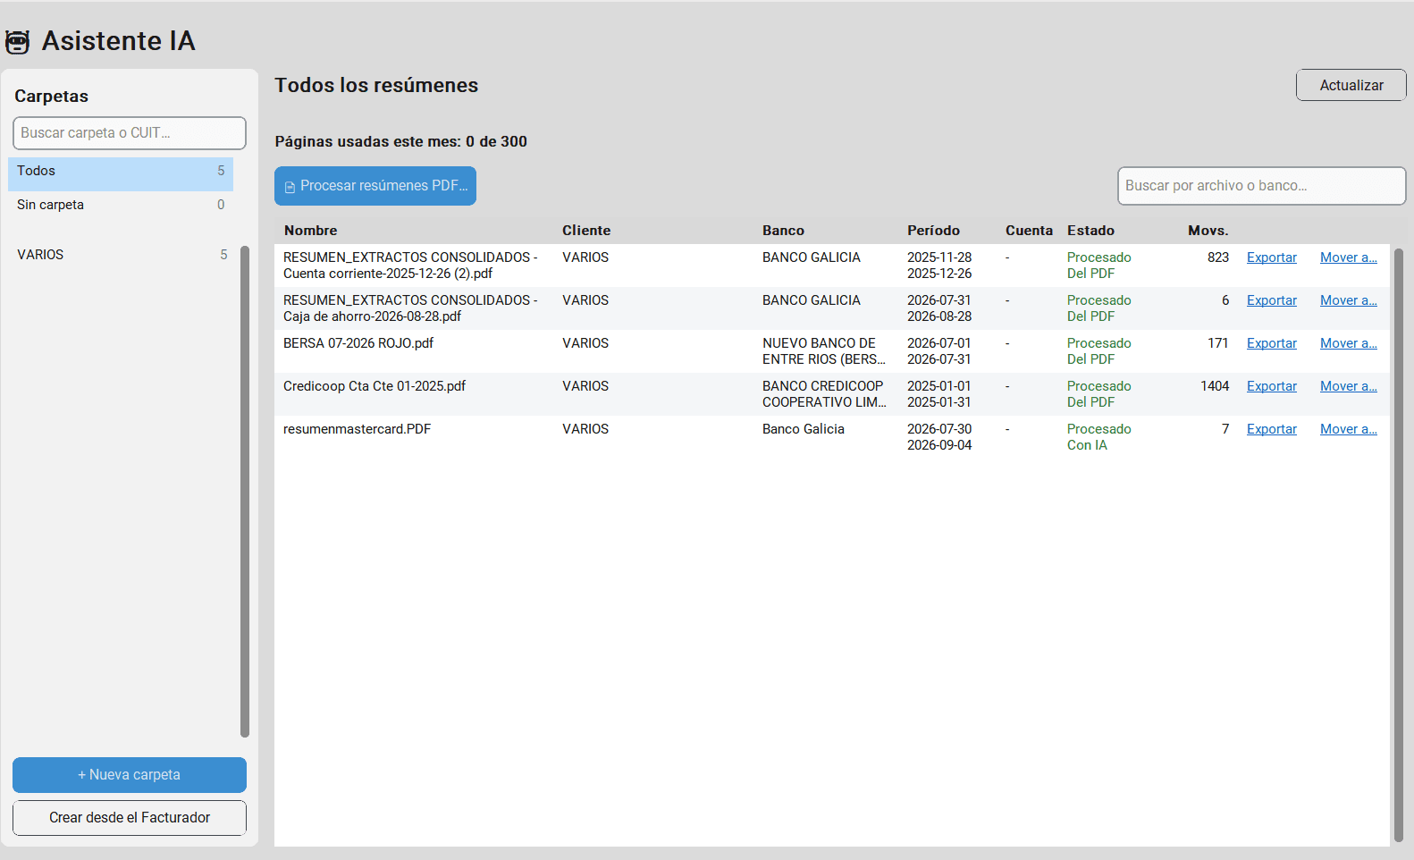Sort by the Movs. column header
This screenshot has width=1414, height=860.
(x=1208, y=231)
